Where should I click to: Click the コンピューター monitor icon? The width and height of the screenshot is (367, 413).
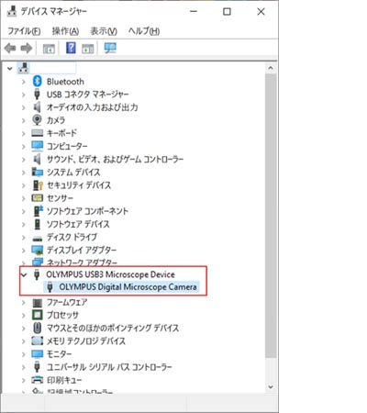(38, 146)
